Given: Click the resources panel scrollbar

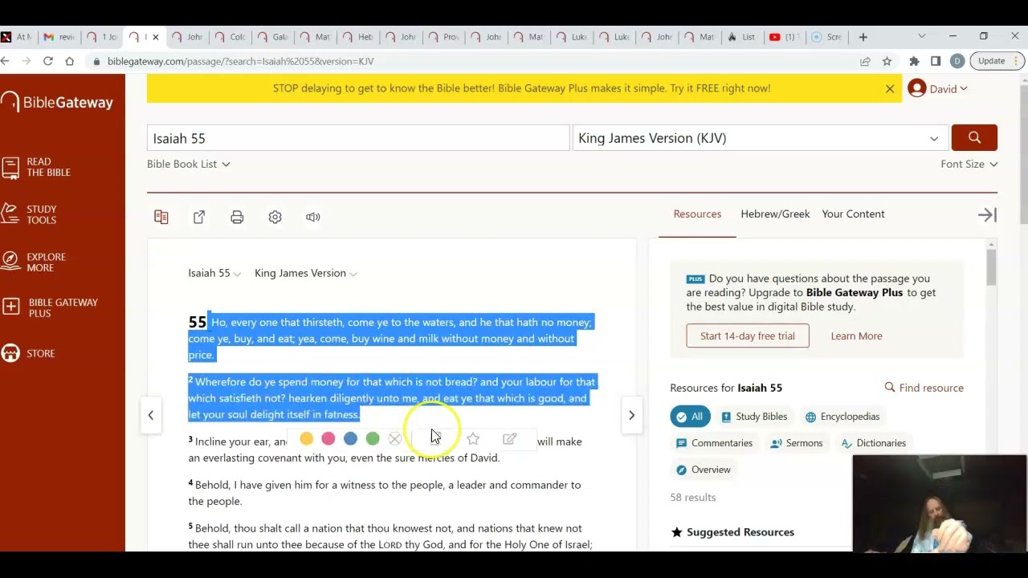Looking at the screenshot, I should click(x=992, y=267).
